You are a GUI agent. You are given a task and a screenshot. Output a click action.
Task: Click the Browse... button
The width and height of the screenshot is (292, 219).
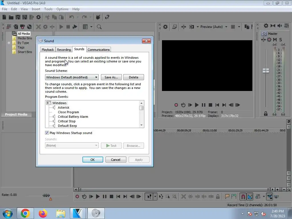coord(133,146)
